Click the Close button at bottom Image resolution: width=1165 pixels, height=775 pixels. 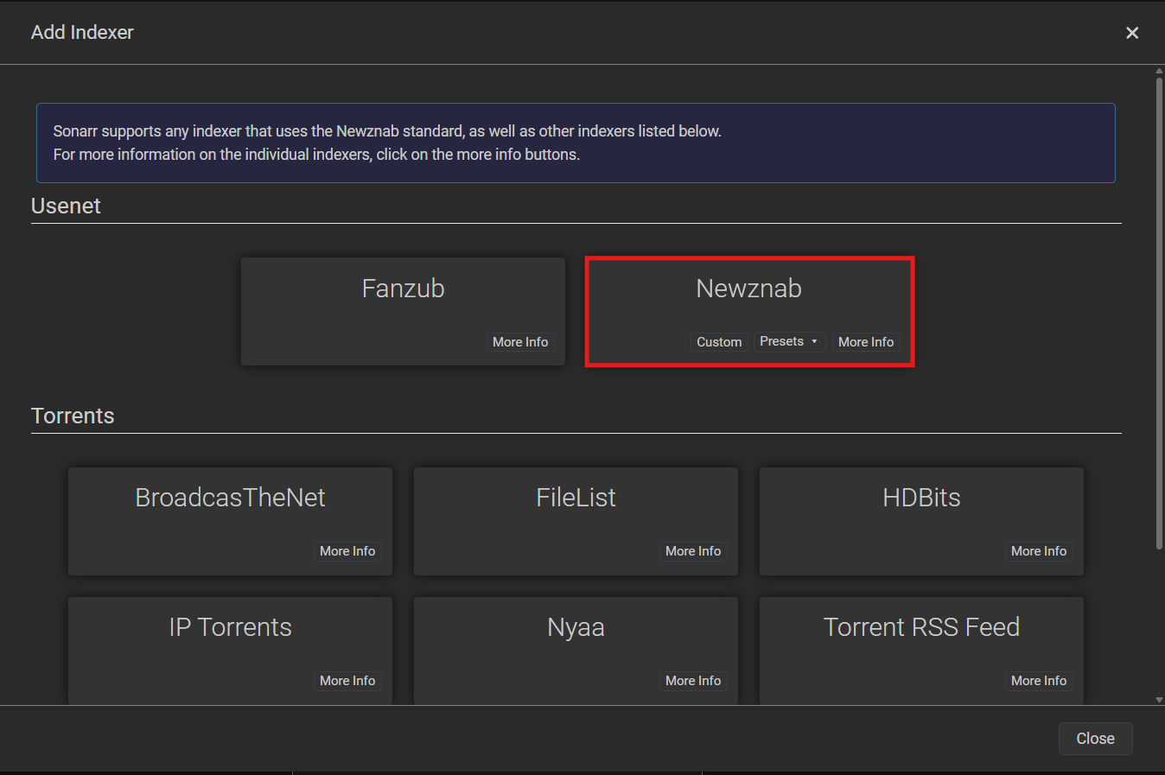click(1095, 739)
